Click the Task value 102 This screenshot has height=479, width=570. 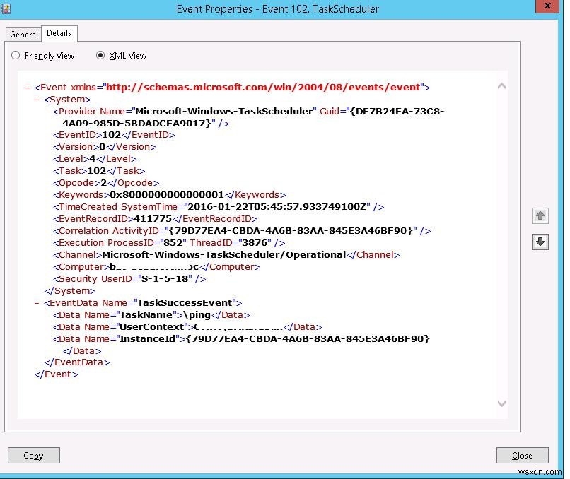(97, 171)
